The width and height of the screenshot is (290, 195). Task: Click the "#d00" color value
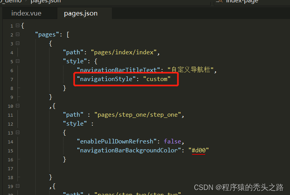click(x=199, y=150)
